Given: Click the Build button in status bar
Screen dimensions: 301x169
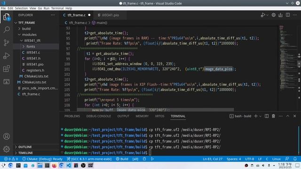Looking at the screenshot, I should (122, 159).
